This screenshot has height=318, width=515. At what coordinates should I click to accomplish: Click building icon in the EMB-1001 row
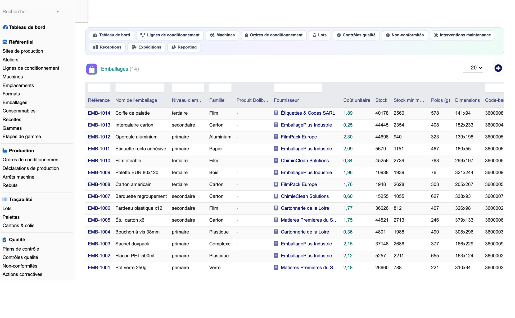(x=276, y=268)
